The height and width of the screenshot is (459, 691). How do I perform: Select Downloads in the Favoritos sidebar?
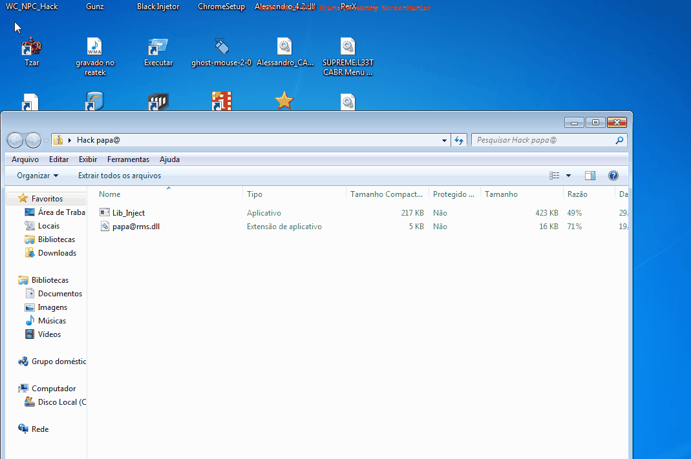click(58, 252)
